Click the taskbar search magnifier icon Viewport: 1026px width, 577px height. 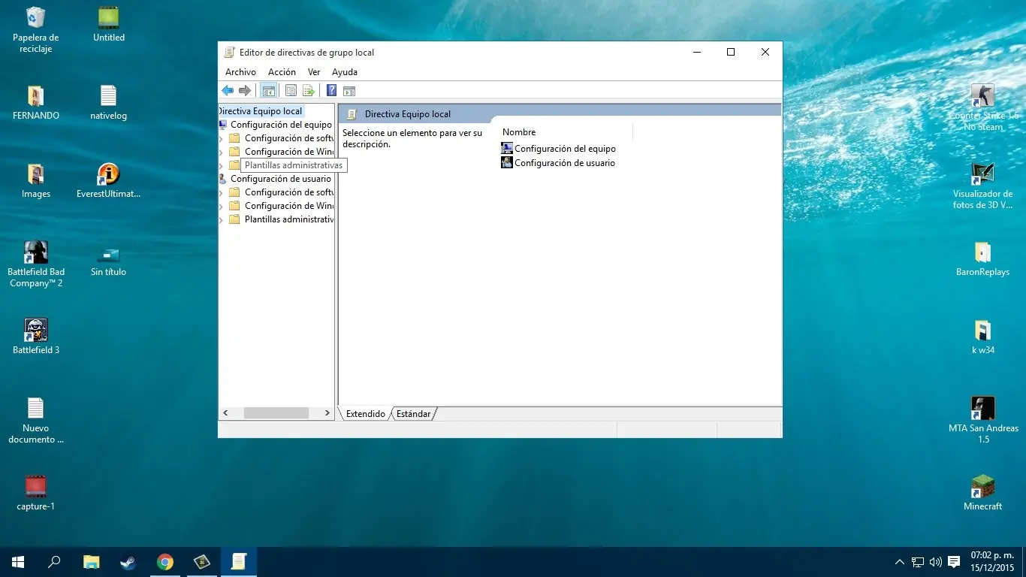point(54,562)
